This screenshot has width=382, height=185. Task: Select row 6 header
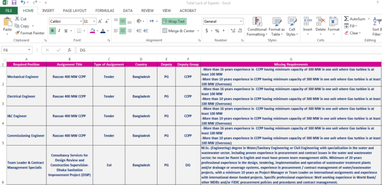(3, 165)
